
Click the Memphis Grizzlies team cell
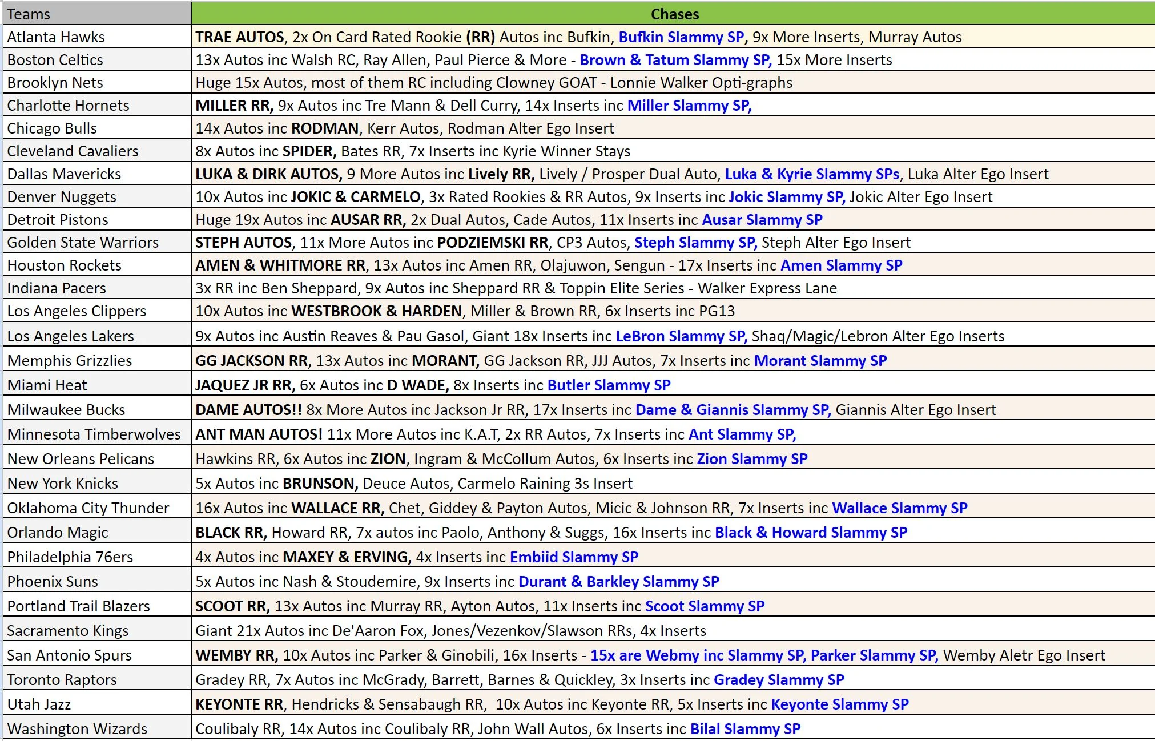point(97,359)
